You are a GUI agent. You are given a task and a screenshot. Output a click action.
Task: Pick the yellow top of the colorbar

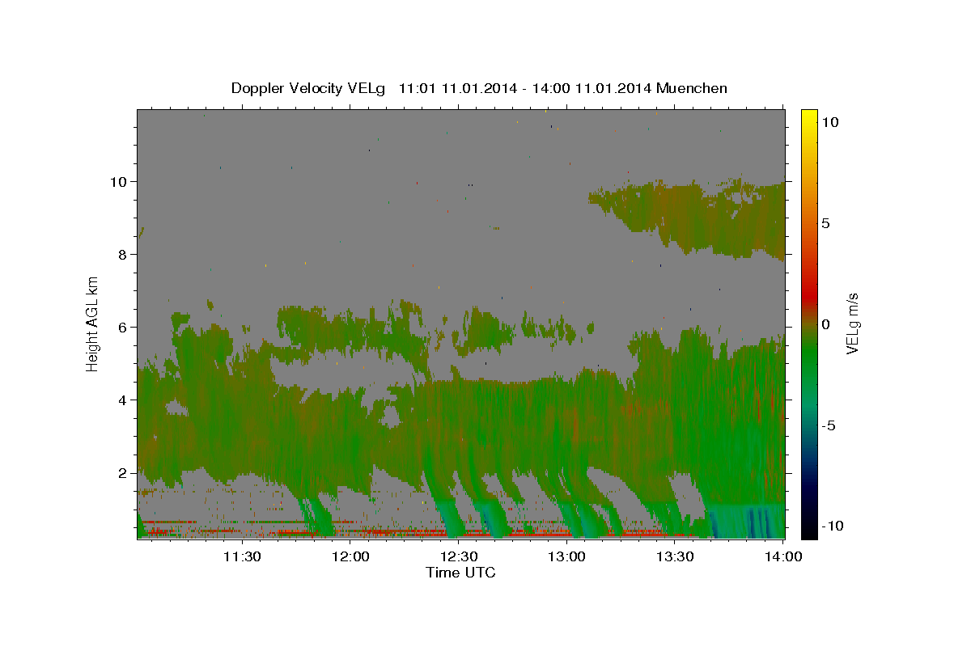808,117
